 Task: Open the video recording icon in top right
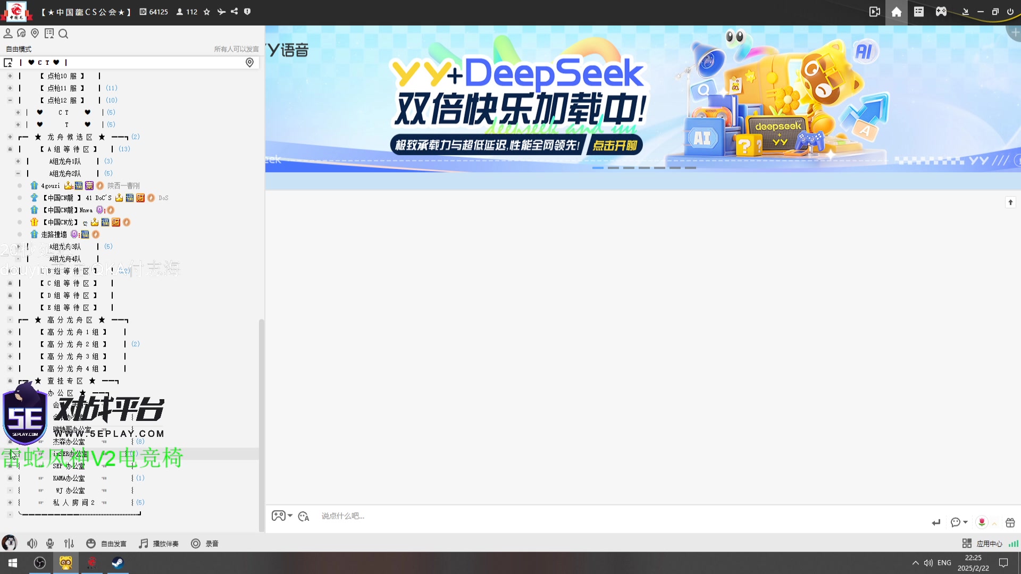pos(874,12)
